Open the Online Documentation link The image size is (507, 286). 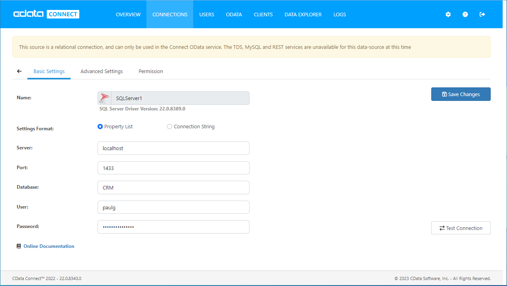49,246
